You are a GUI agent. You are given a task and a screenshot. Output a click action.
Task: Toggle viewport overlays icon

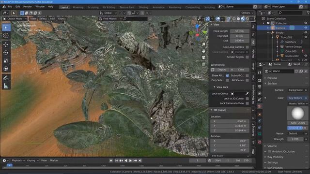point(218,19)
